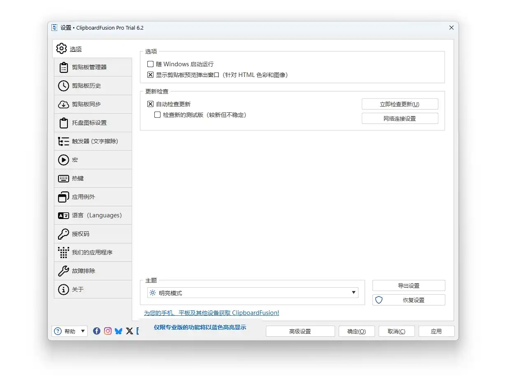Click the 设置 • ClipboardFusion Pro Trial 6.2 title text
Image resolution: width=519 pixels, height=382 pixels.
102,28
